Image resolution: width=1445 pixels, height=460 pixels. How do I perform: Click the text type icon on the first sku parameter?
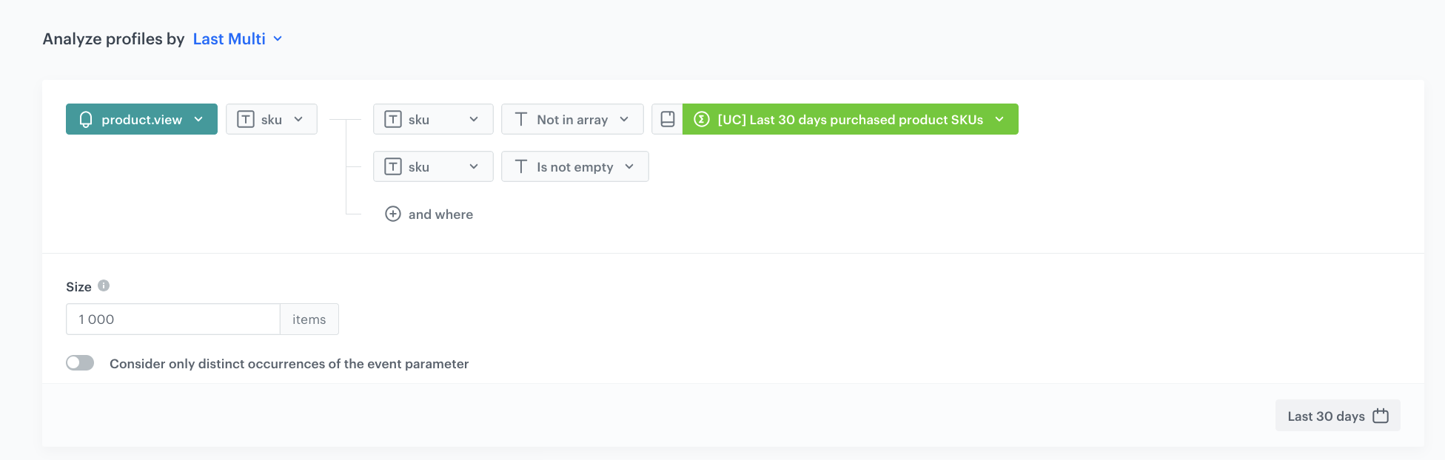click(x=246, y=119)
